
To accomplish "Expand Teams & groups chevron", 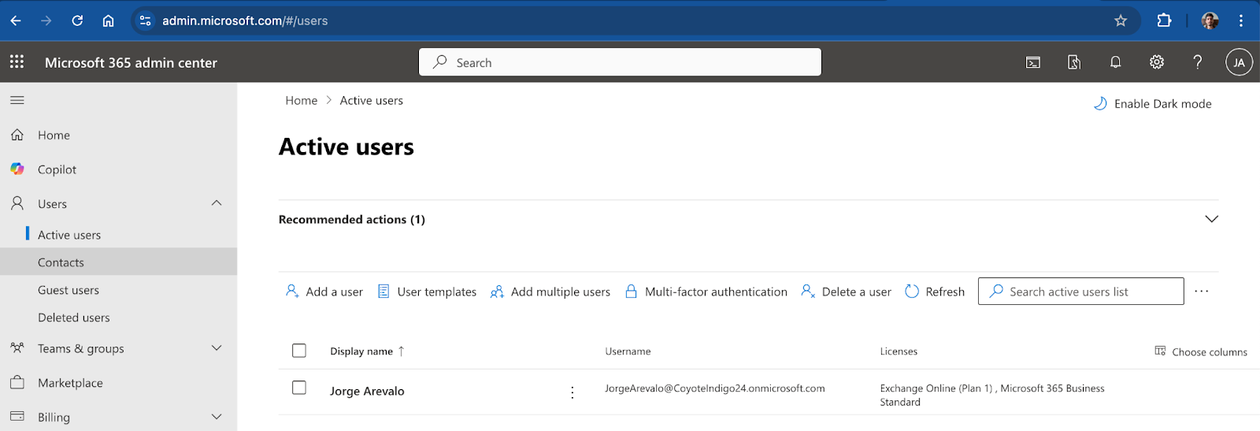I will (x=217, y=347).
